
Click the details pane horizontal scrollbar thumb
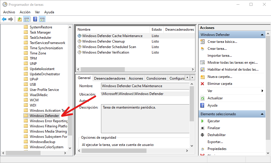click(114, 151)
